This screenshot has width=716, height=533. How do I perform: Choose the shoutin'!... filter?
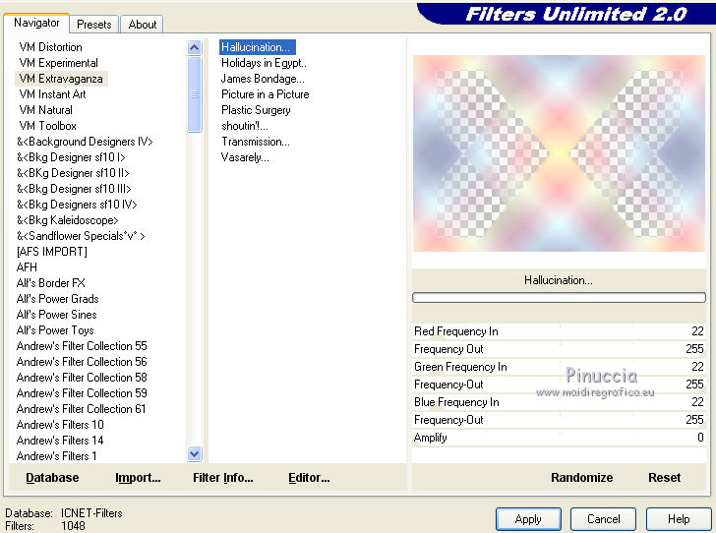point(245,126)
